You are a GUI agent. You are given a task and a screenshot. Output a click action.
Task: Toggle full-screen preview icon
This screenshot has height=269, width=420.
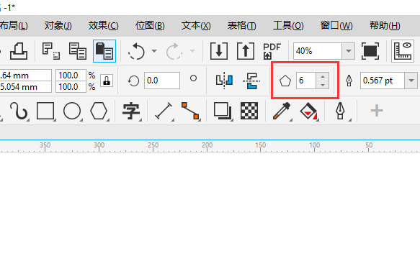pyautogui.click(x=370, y=51)
